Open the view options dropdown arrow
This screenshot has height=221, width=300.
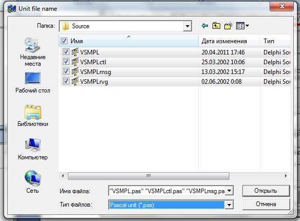click(247, 26)
